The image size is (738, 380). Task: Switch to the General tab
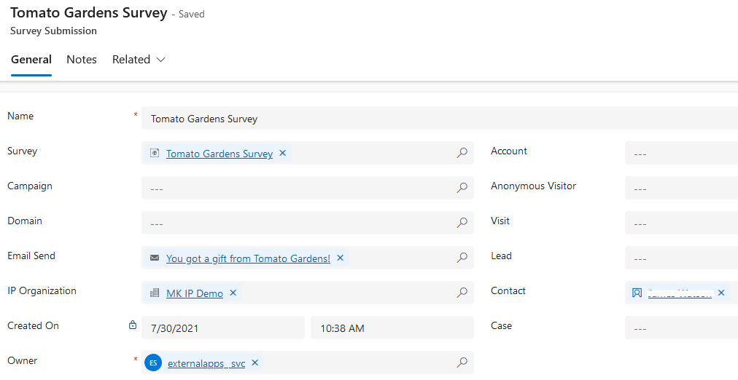(31, 60)
